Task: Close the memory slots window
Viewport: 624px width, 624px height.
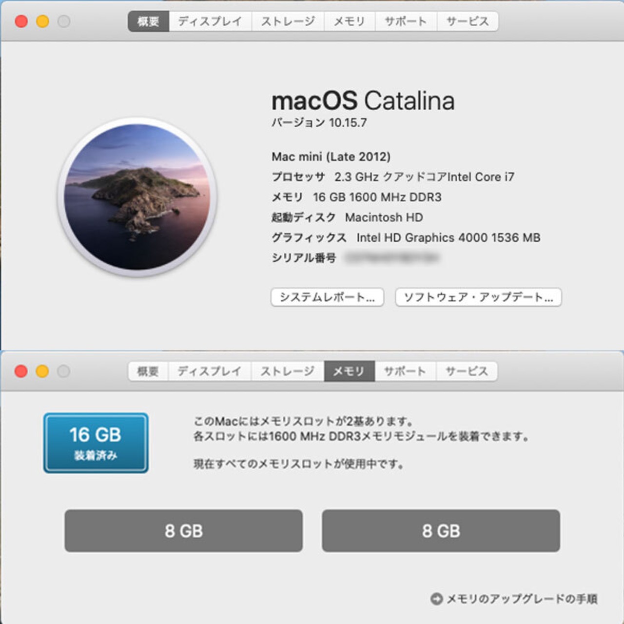Action: (x=21, y=371)
